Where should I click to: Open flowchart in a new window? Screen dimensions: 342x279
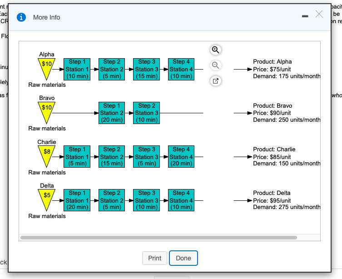pos(215,81)
